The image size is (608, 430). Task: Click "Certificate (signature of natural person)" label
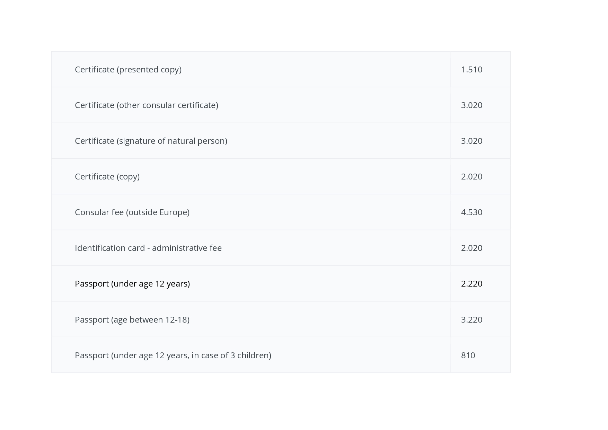[151, 141]
